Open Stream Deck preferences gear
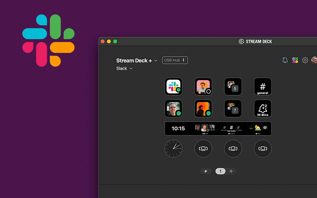Viewport: 317px width, 198px height. [x=305, y=60]
